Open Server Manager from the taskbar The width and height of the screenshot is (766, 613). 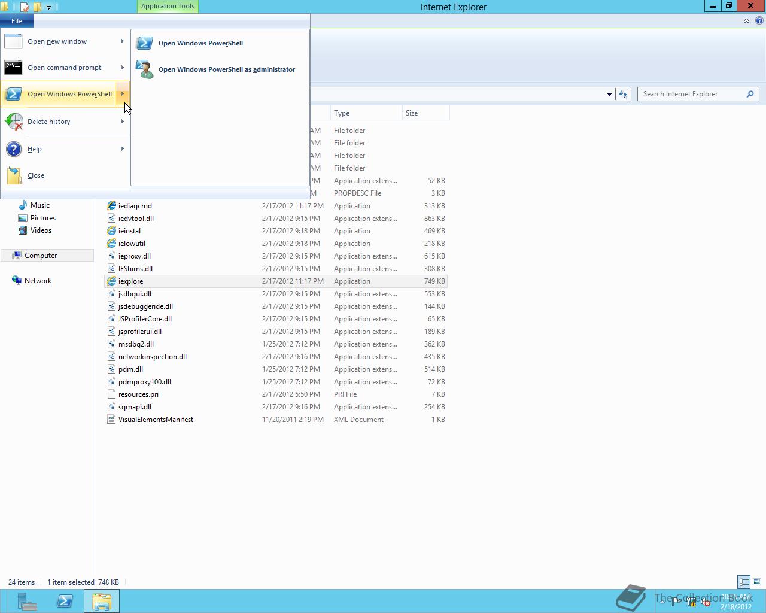click(x=27, y=601)
